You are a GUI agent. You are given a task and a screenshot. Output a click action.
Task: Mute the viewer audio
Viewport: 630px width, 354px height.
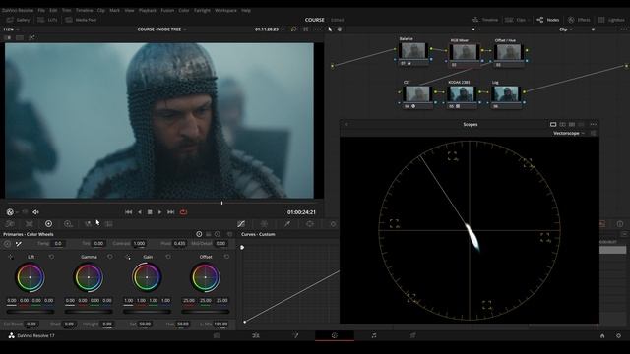click(35, 212)
